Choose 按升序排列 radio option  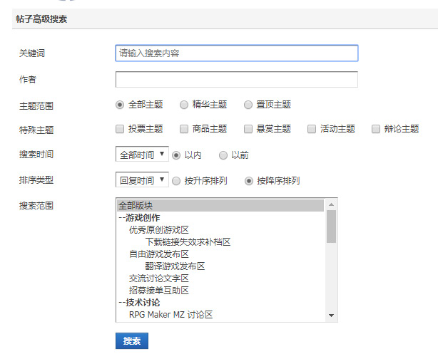[176, 181]
